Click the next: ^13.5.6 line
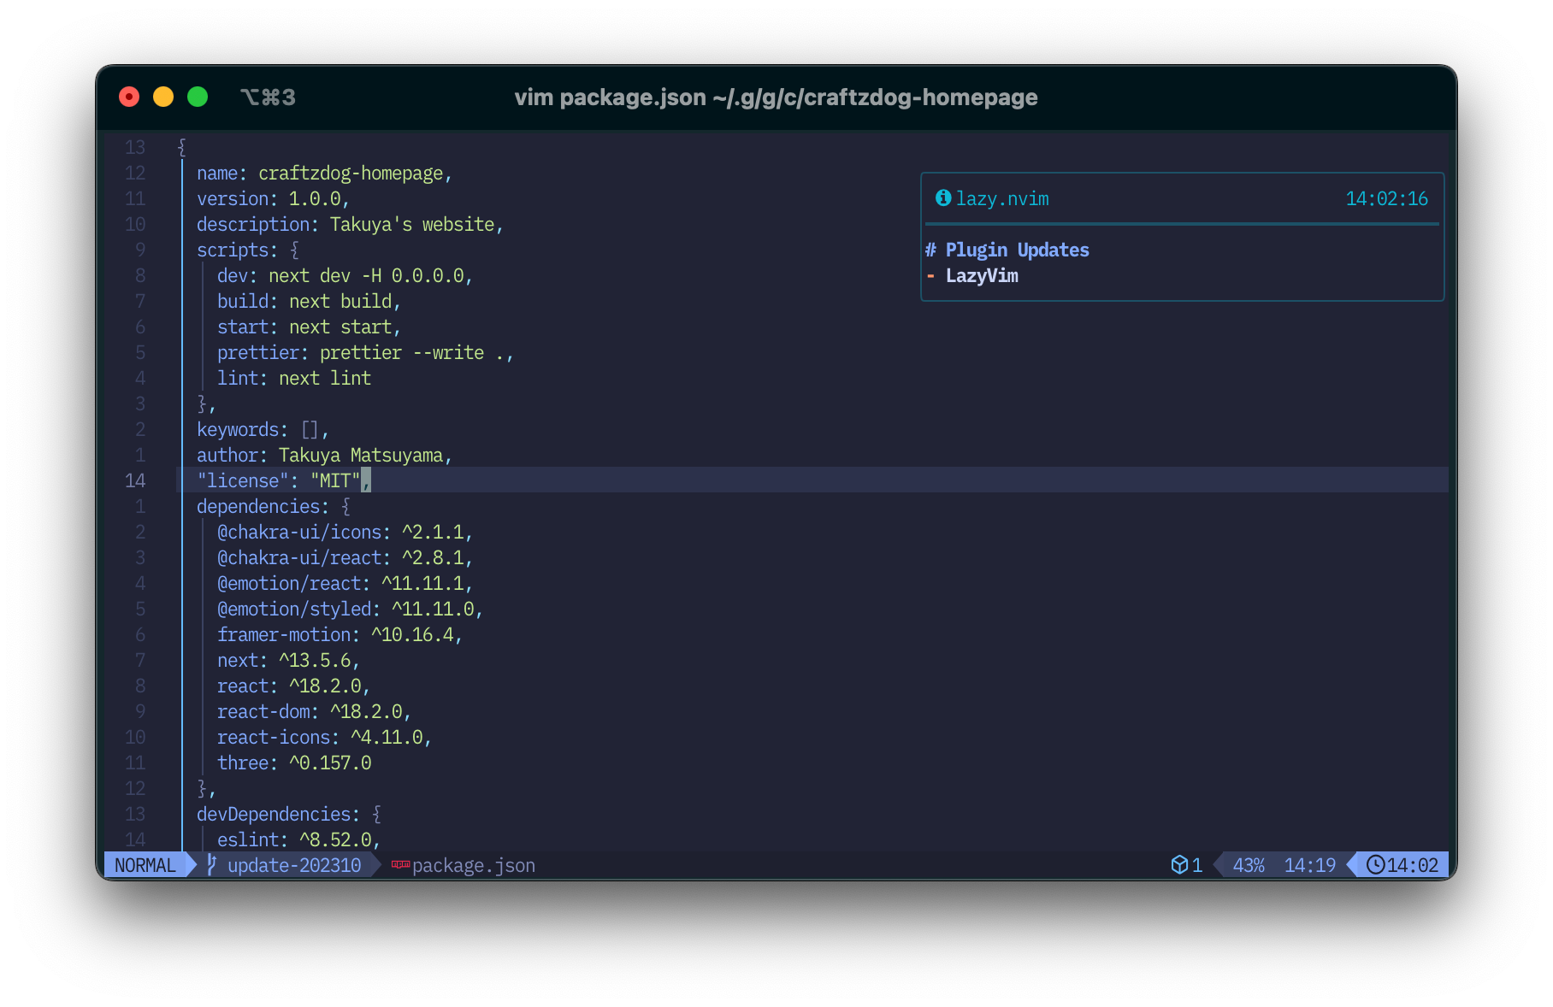 pos(288,660)
